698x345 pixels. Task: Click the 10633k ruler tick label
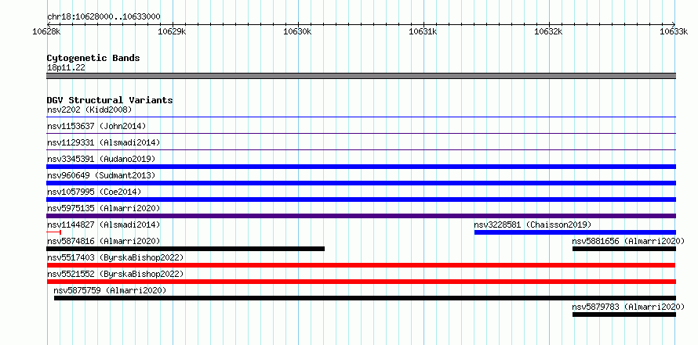click(674, 31)
